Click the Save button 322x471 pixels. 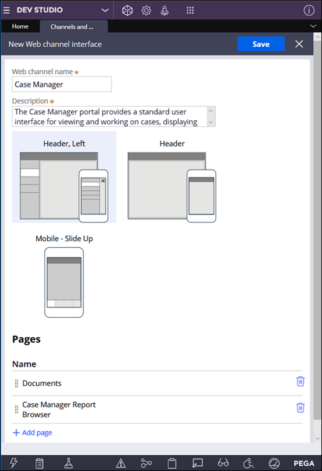[x=261, y=44]
